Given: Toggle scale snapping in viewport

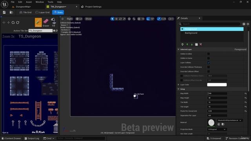Looking at the screenshot, I should 158,19.
